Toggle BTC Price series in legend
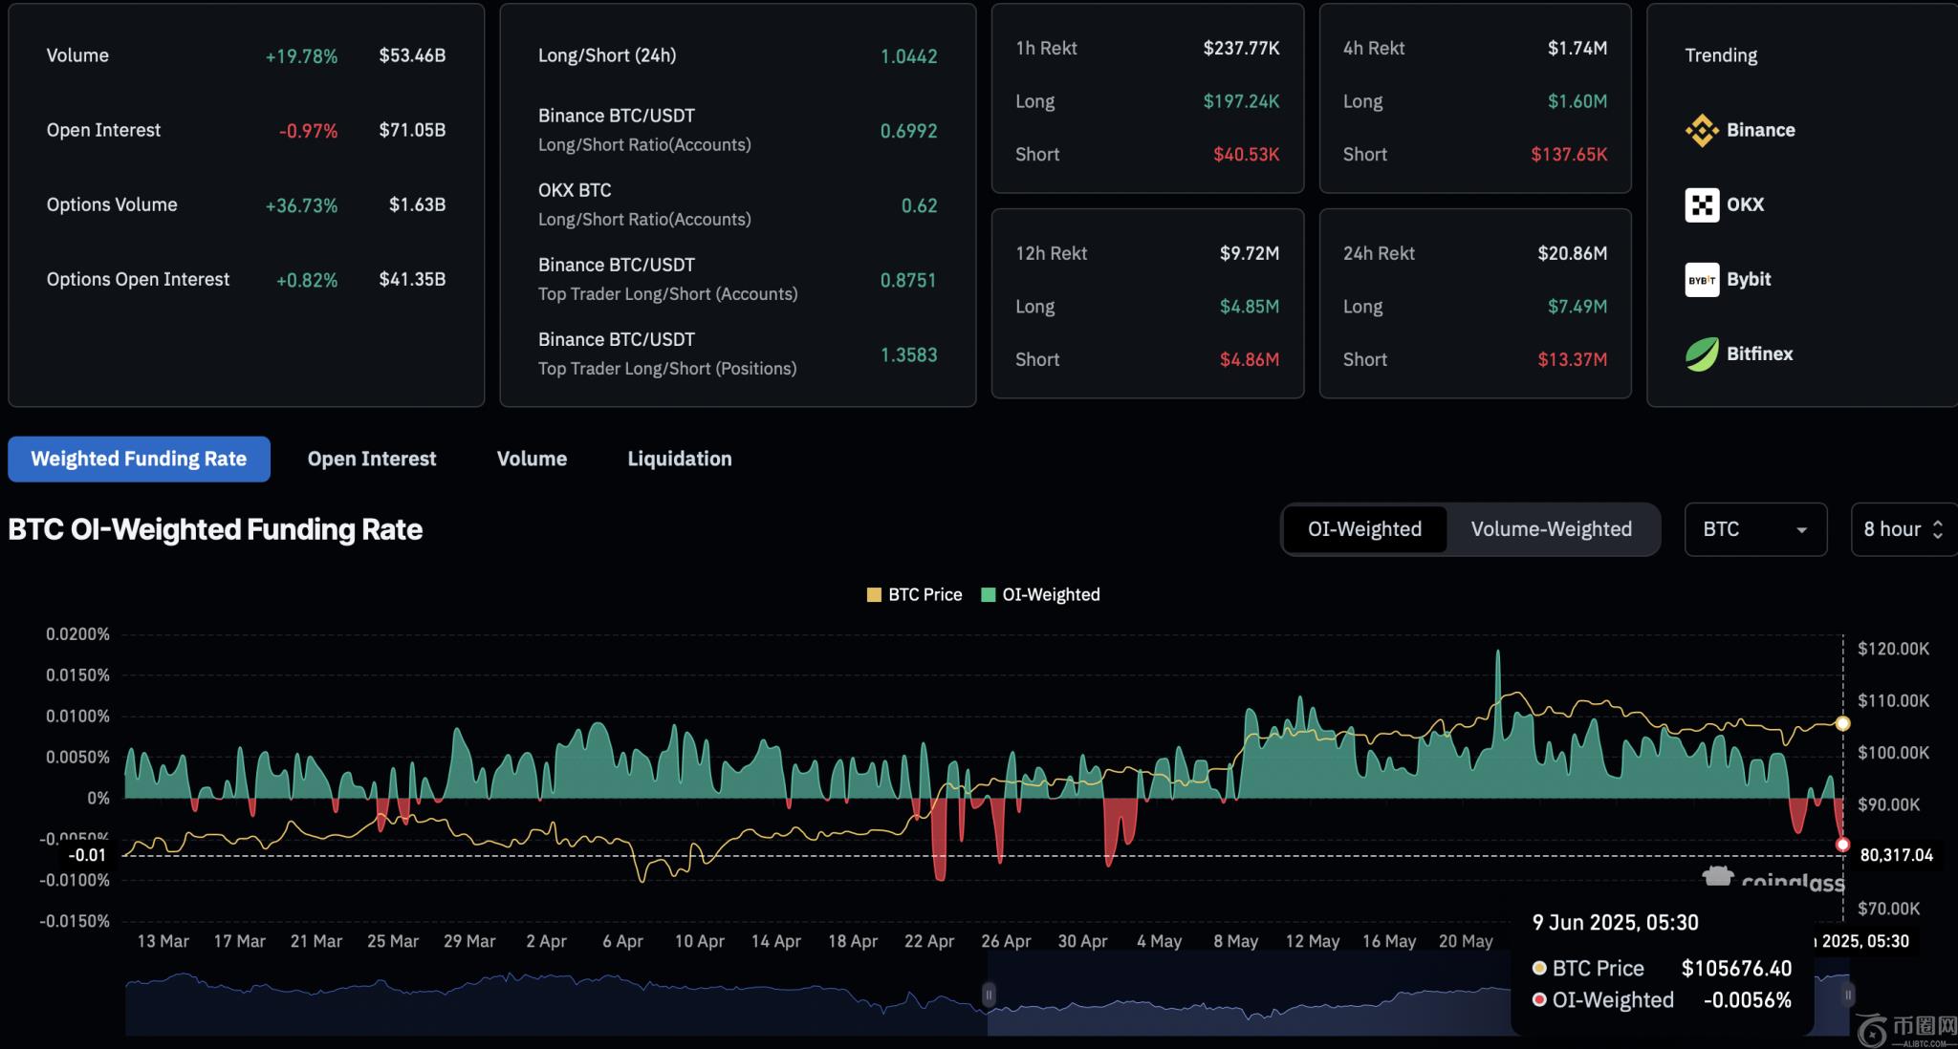The width and height of the screenshot is (1958, 1049). (914, 594)
